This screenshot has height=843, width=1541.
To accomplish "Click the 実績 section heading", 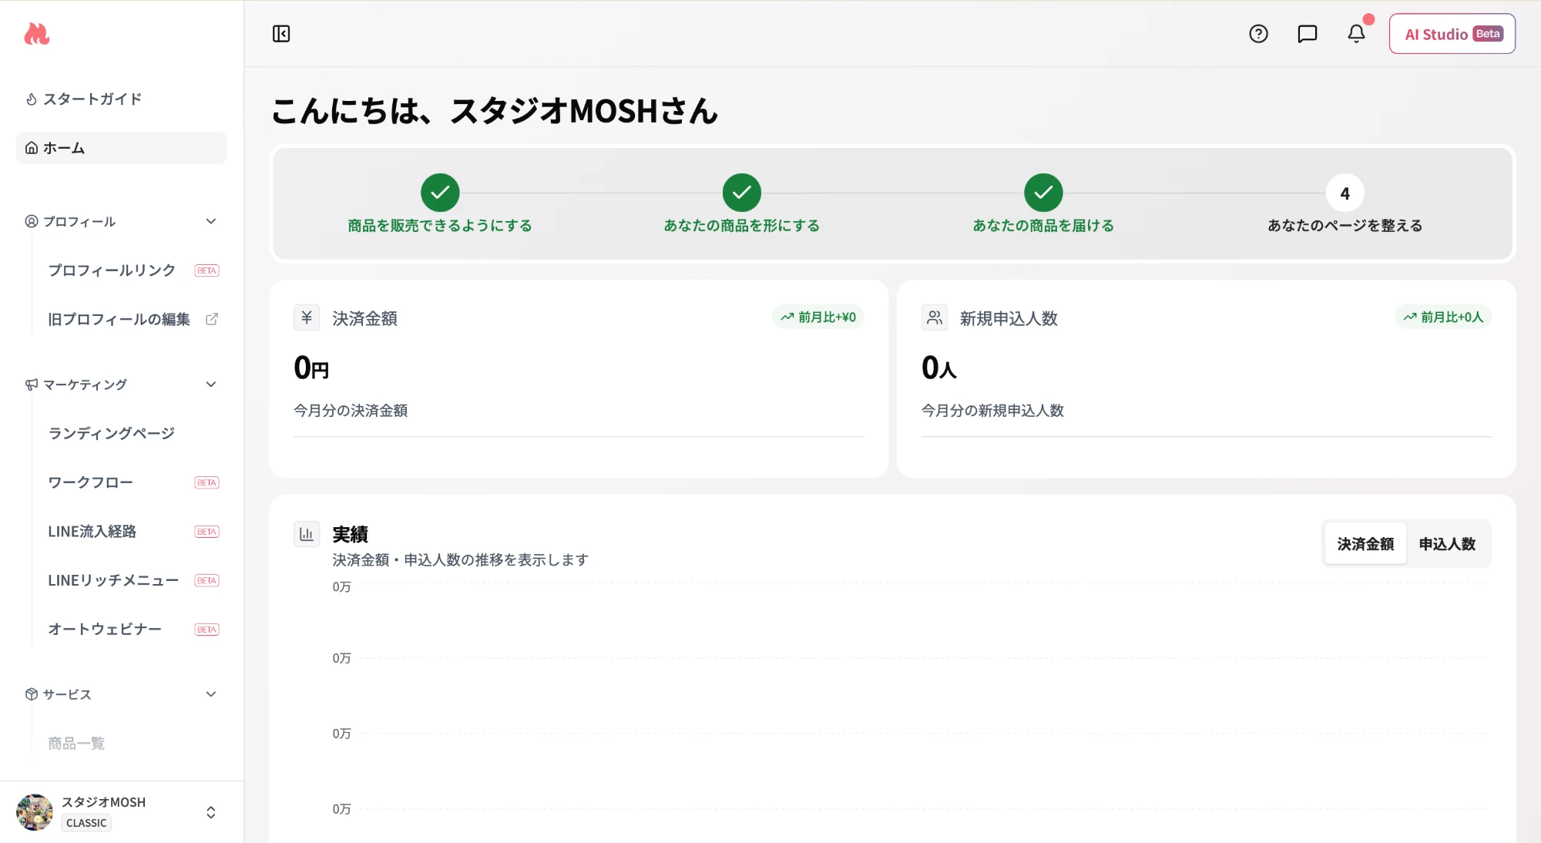I will pyautogui.click(x=351, y=534).
